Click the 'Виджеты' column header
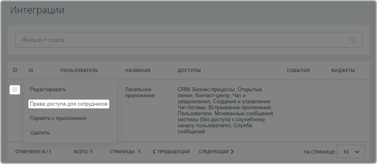Screen dimensions: 377x164 click(x=343, y=70)
